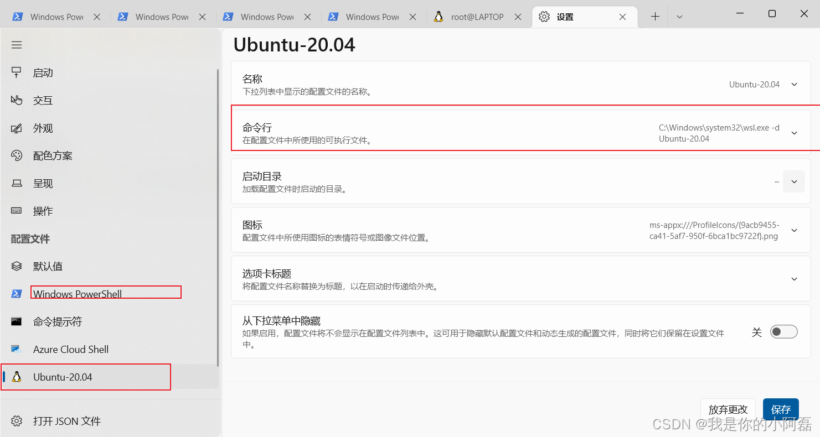Click the 命令提示符 cmd icon

coord(17,321)
